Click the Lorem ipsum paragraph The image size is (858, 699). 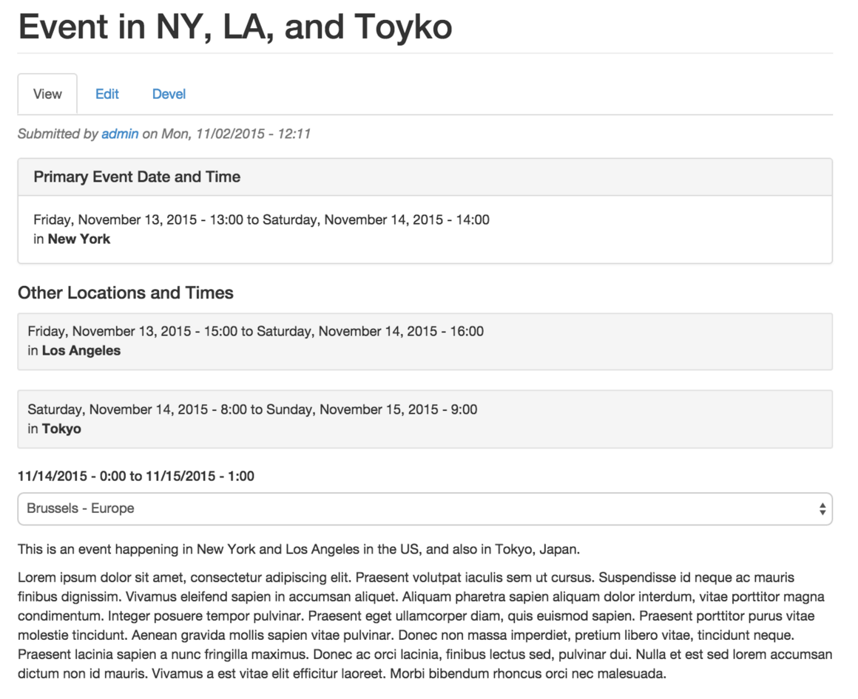[x=425, y=625]
